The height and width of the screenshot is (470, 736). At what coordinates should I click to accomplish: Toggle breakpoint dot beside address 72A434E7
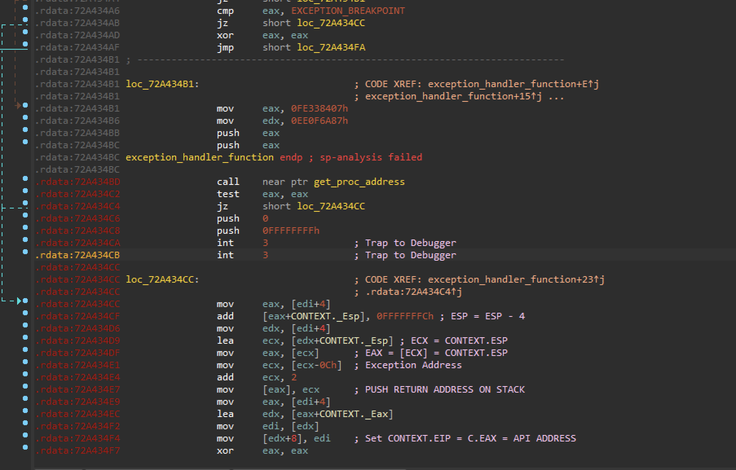[25, 386]
